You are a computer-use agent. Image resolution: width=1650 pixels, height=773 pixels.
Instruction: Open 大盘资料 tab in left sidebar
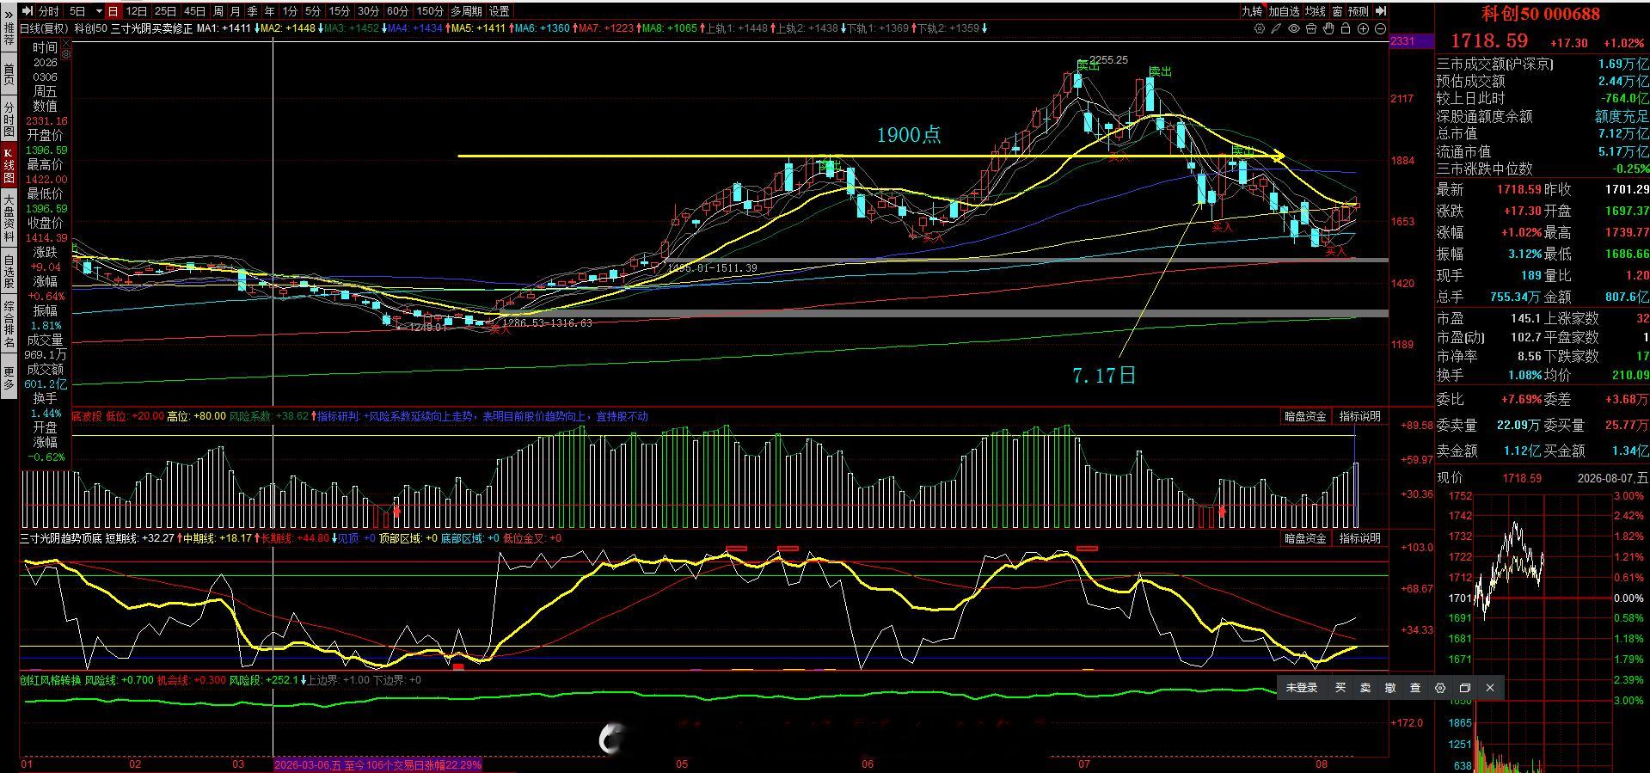point(9,217)
